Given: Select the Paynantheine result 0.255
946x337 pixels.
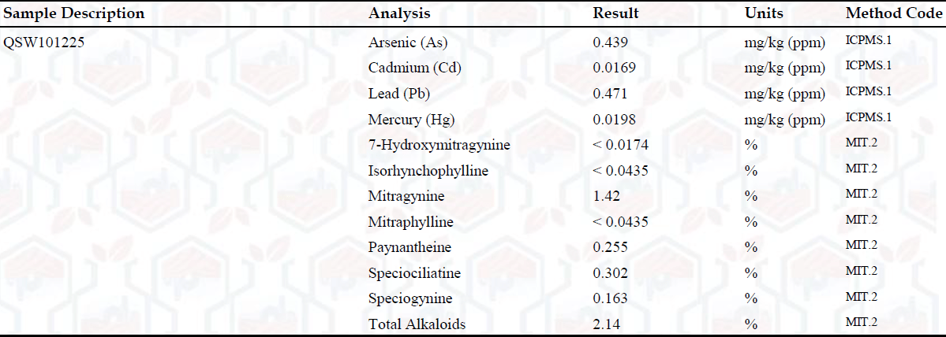Looking at the screenshot, I should [x=611, y=247].
